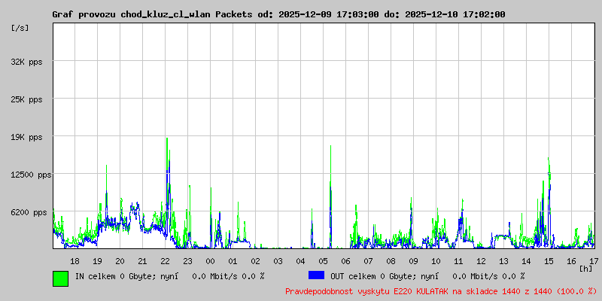The width and height of the screenshot is (602, 301).
Task: Click the IN celkem 0 Gbyte legend text
Action: 170,276
